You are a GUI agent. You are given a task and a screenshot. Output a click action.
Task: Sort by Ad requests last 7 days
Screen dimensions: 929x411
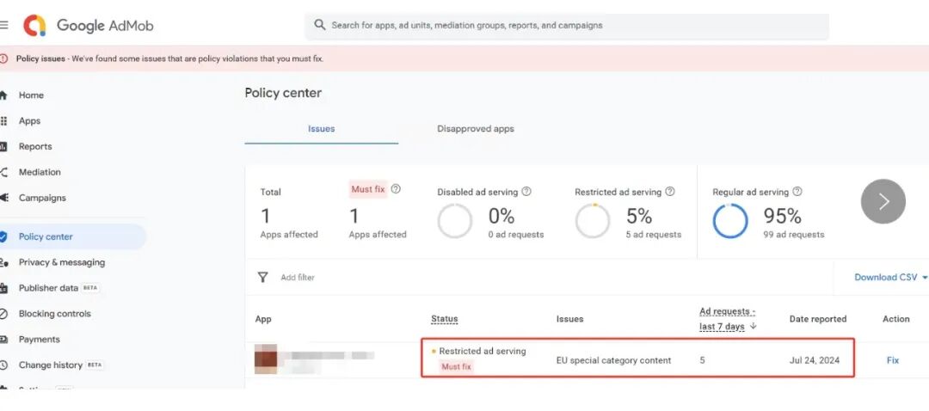728,319
